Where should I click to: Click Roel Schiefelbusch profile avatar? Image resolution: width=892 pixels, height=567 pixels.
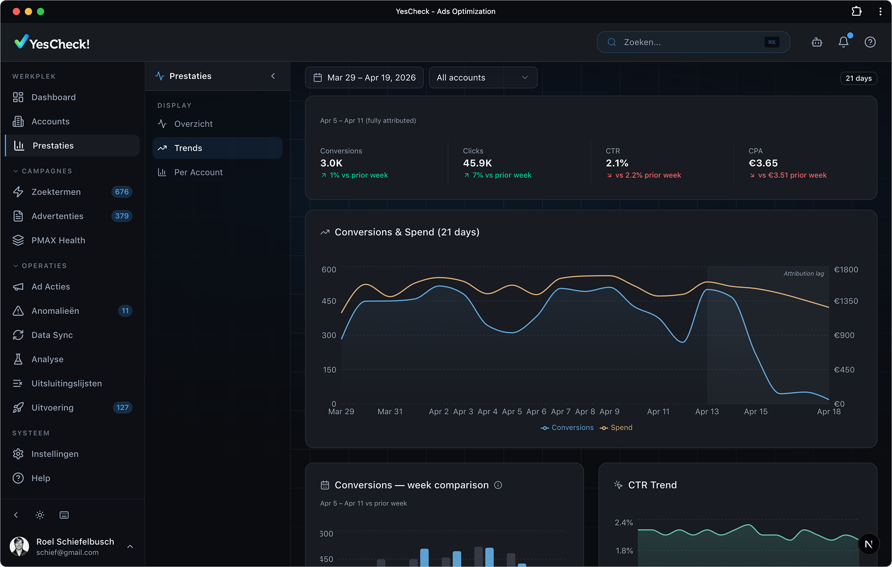coord(19,547)
